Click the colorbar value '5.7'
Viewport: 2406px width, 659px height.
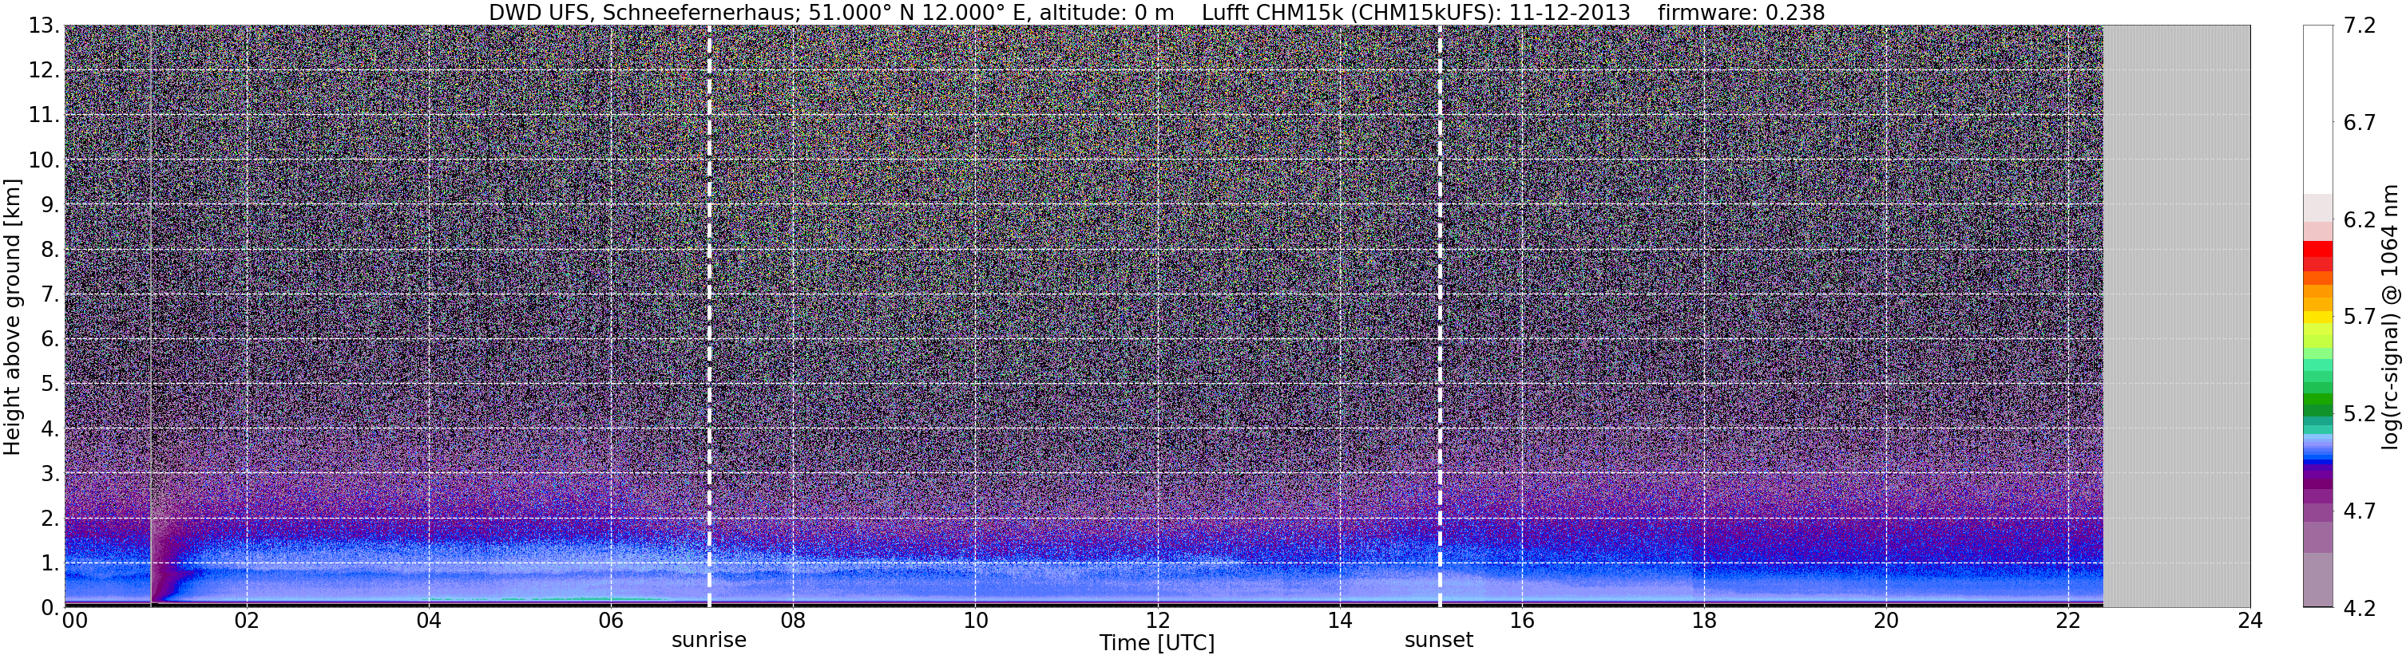pos(2360,318)
